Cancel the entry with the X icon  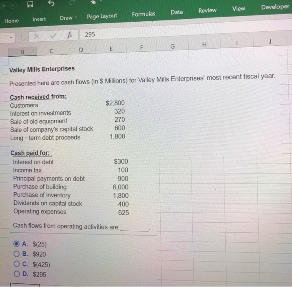[37, 36]
